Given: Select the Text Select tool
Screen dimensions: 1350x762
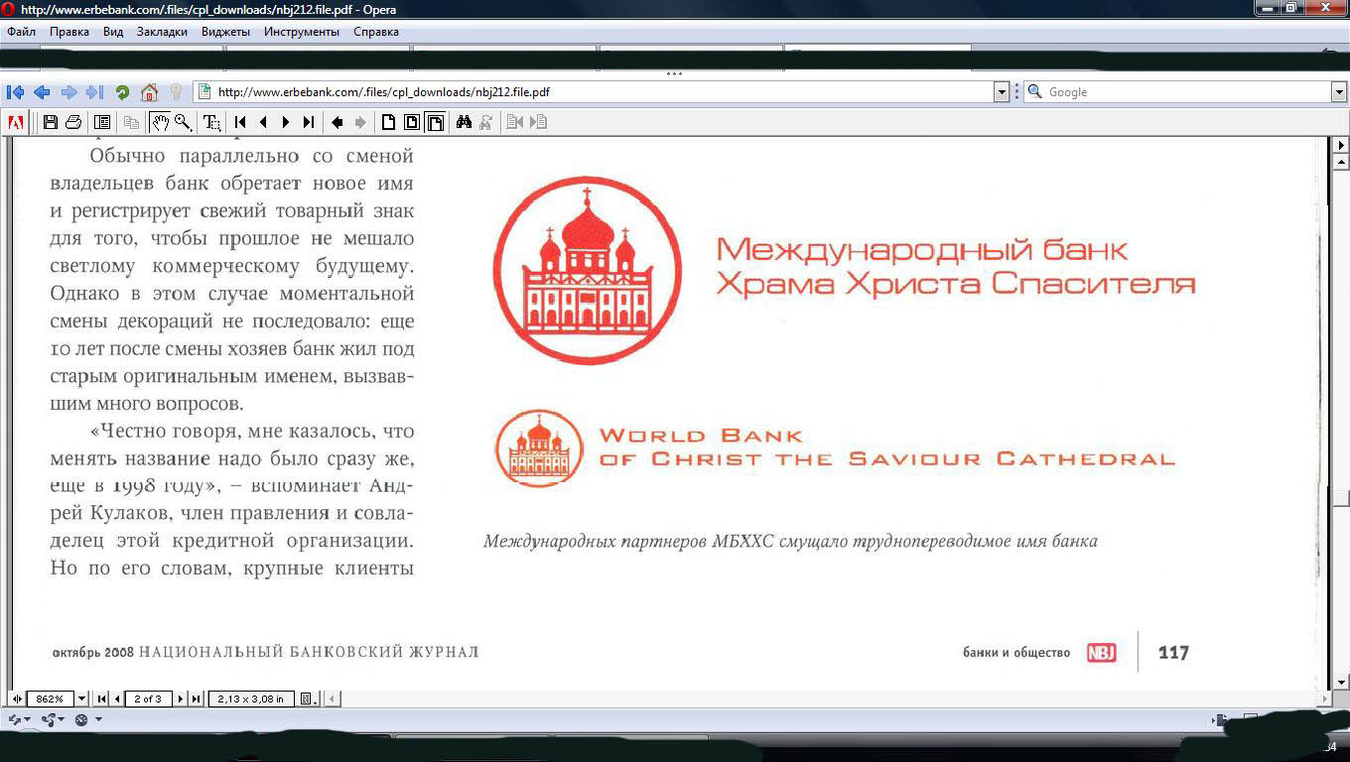Looking at the screenshot, I should coord(211,122).
